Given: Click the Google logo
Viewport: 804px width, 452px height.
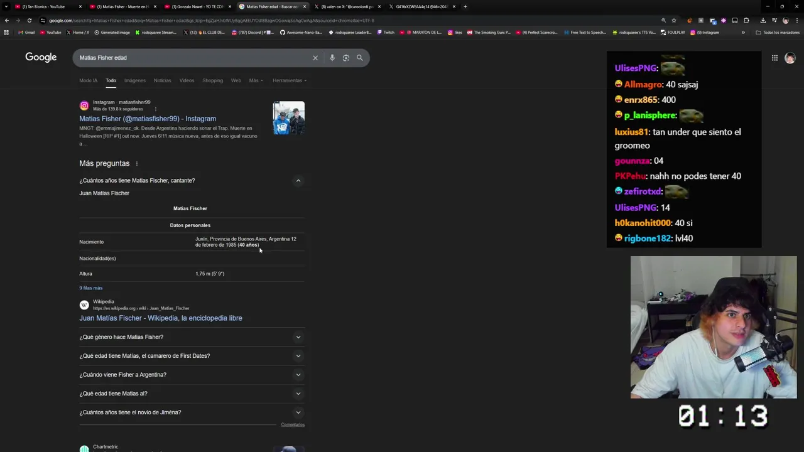Looking at the screenshot, I should (x=41, y=57).
